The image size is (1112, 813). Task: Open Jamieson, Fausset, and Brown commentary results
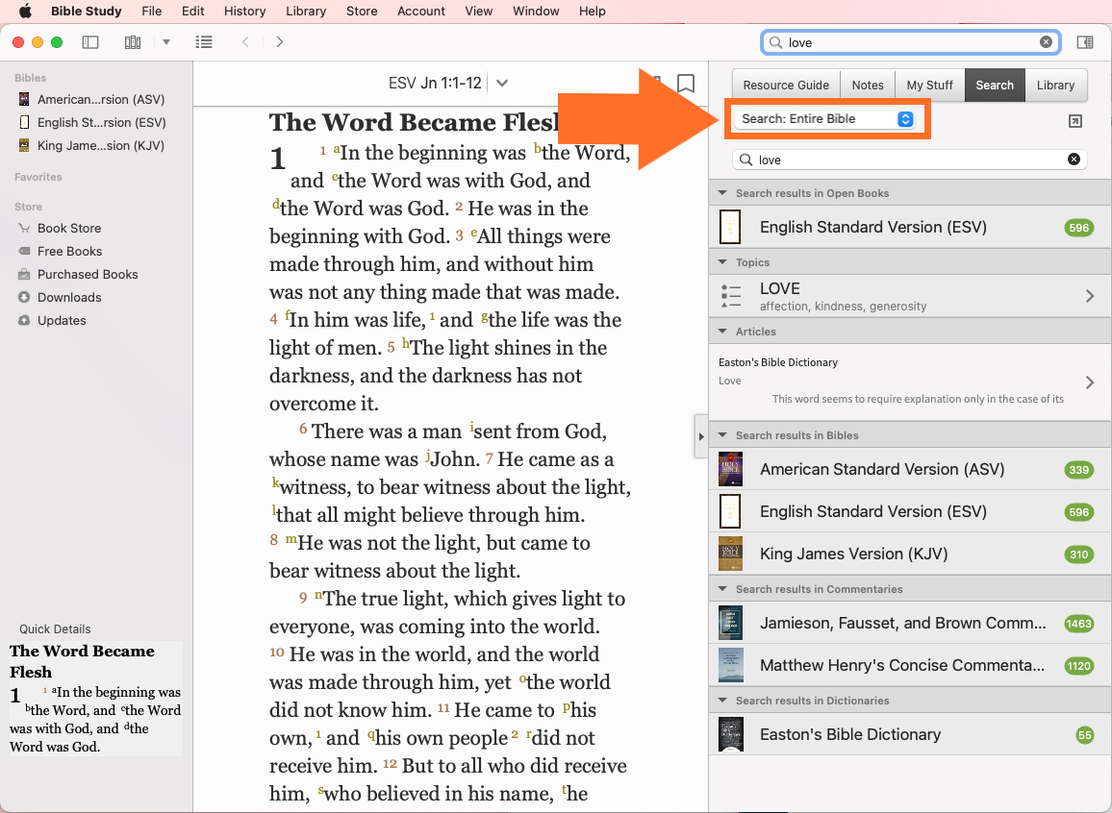(x=910, y=624)
